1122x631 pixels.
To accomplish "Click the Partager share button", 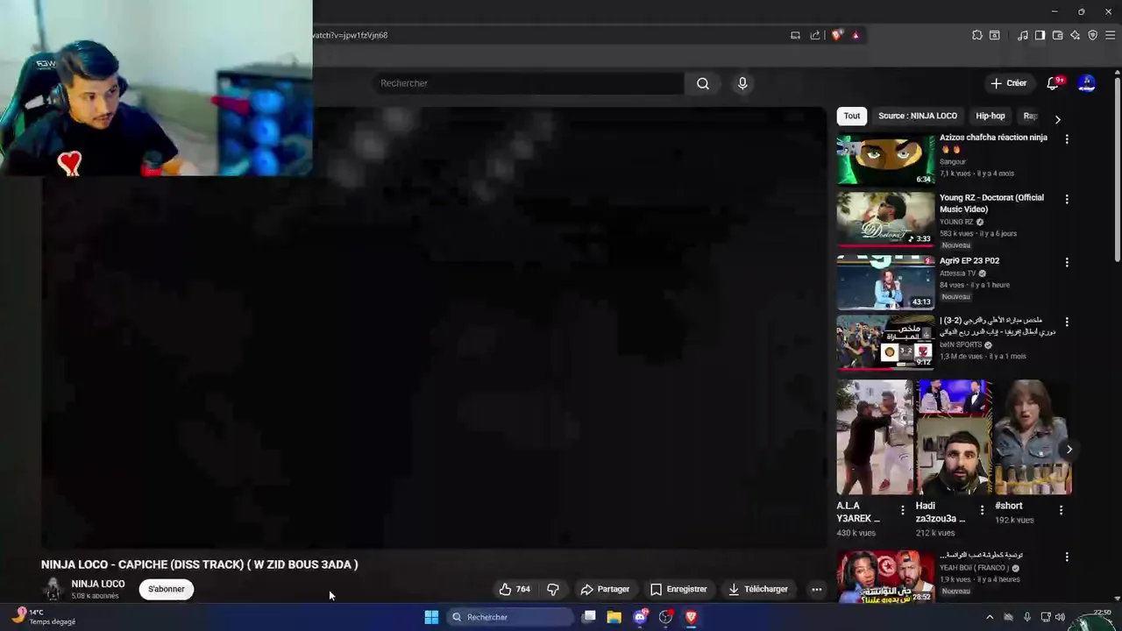I will (x=605, y=589).
